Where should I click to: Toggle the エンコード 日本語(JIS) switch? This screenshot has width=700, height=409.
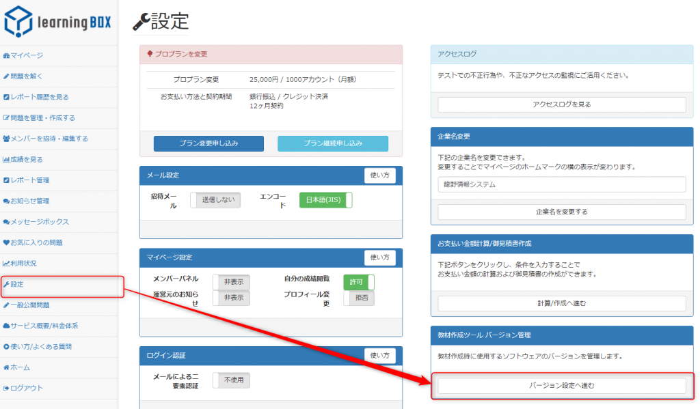(325, 200)
